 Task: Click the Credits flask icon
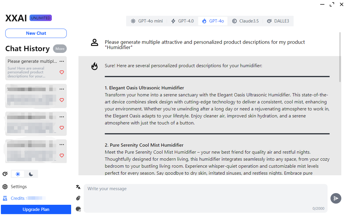pos(5,198)
